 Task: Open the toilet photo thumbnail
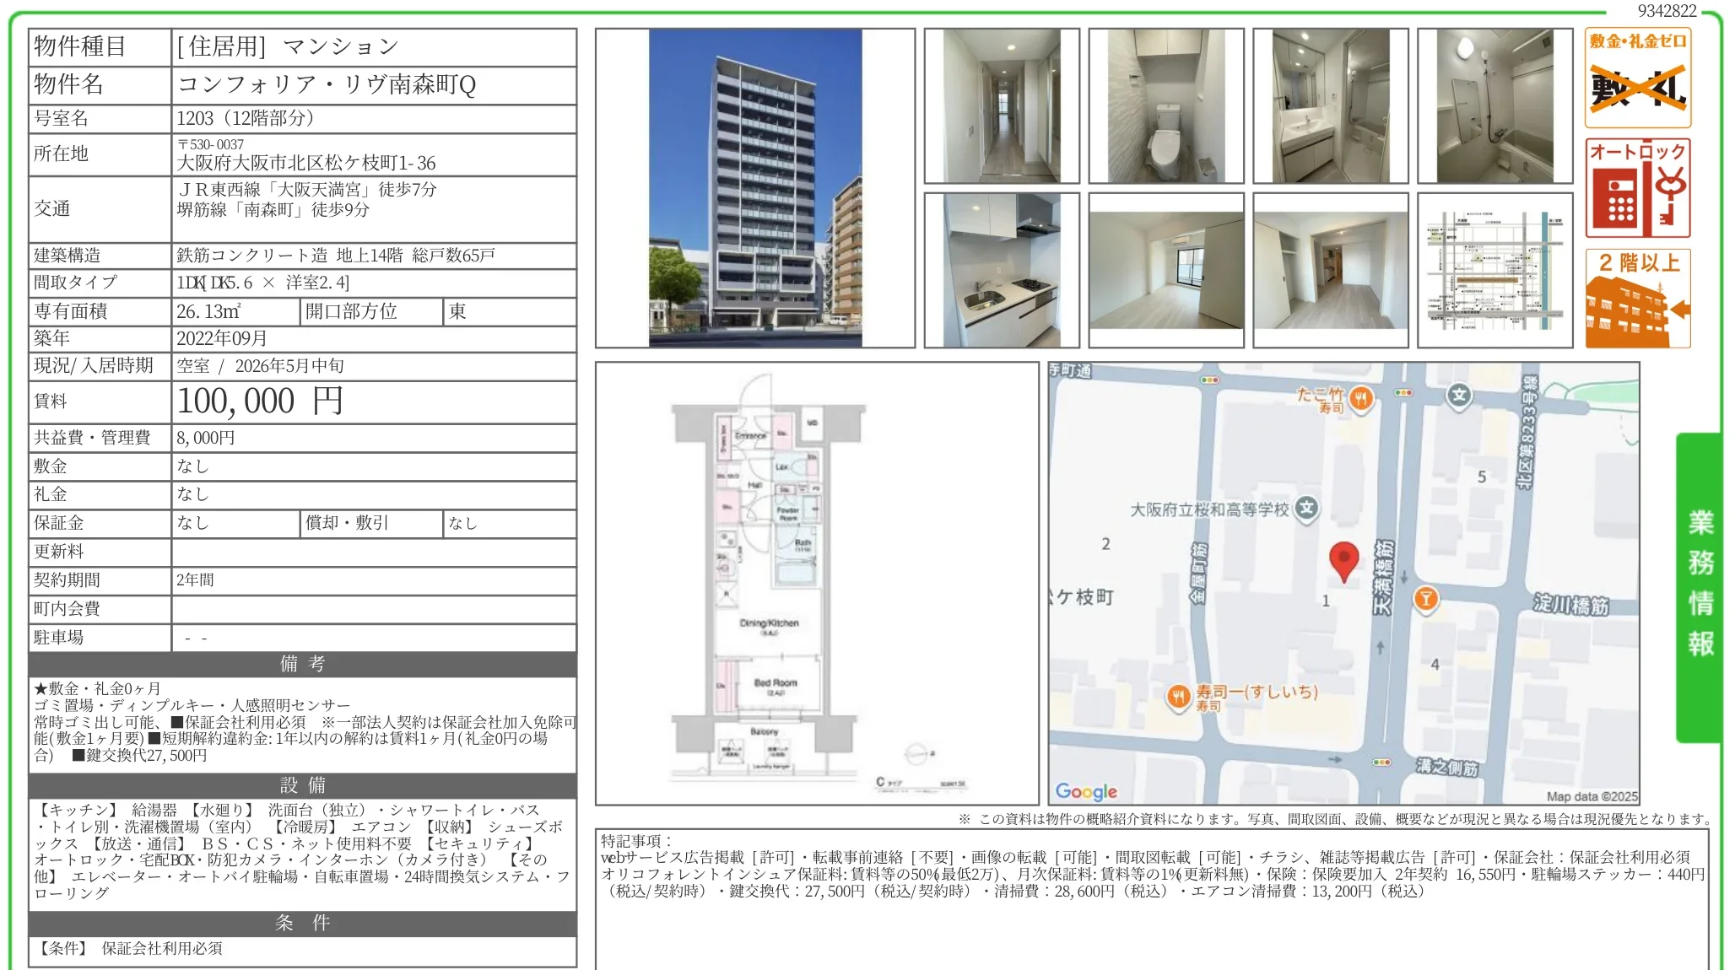[1165, 106]
